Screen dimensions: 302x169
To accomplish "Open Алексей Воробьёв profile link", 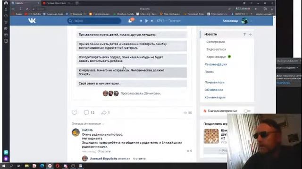I will [104, 159].
